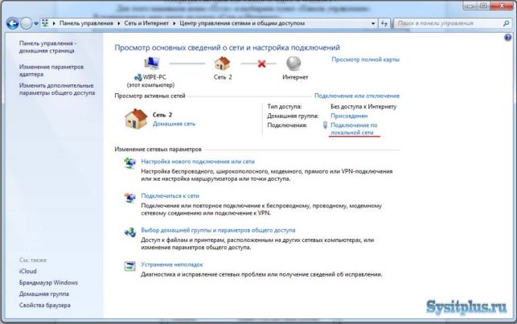517x324 pixels.
Task: Minimize the Control Panel window
Action: (x=470, y=6)
